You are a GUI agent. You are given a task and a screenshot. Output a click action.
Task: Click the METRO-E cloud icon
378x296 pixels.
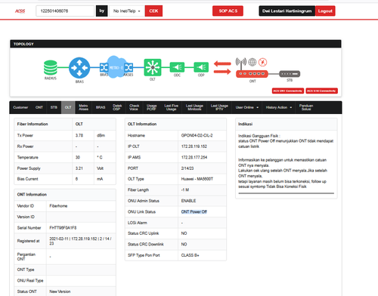pos(116,67)
